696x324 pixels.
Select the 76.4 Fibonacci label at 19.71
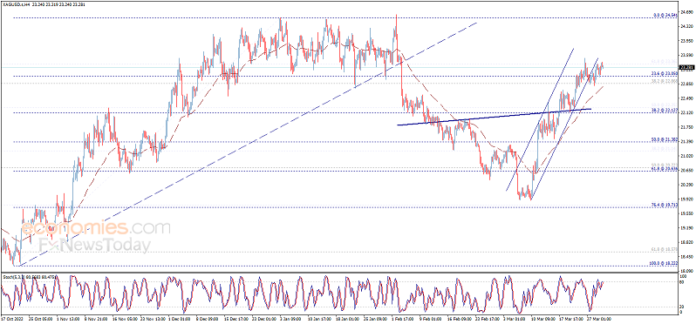pos(664,205)
